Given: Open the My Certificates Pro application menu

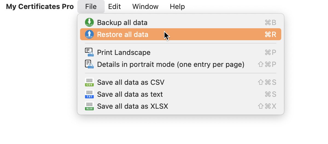Looking at the screenshot, I should pyautogui.click(x=40, y=7).
